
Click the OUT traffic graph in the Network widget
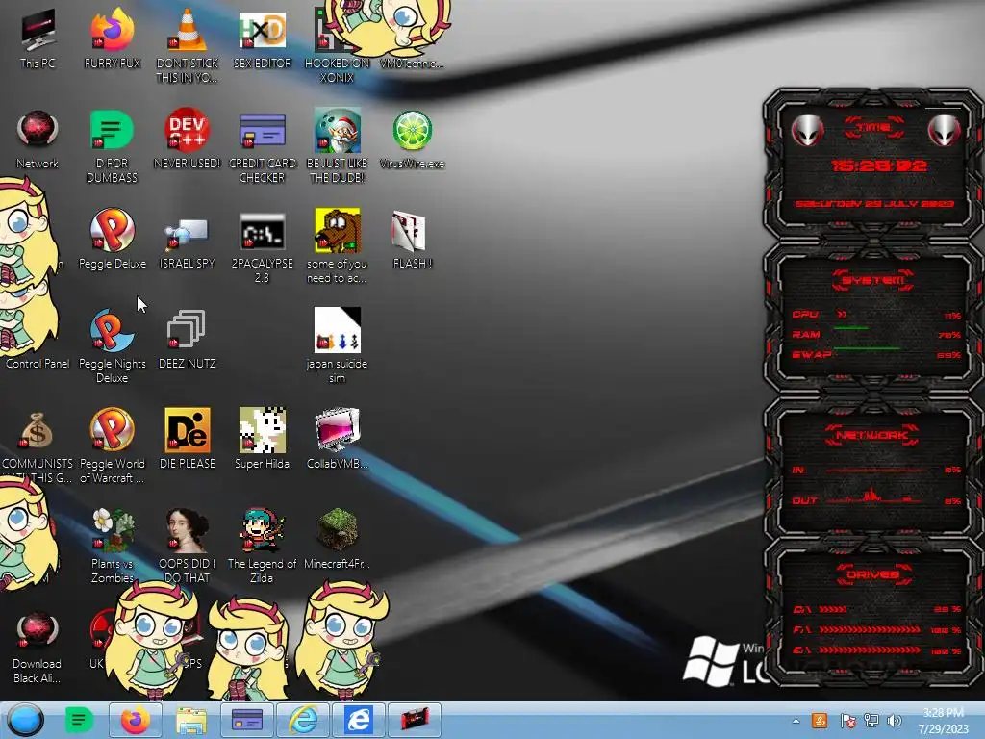click(876, 497)
